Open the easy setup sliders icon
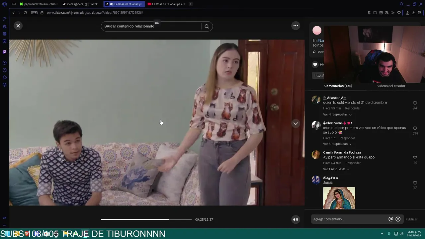425x239 pixels. 420,13
